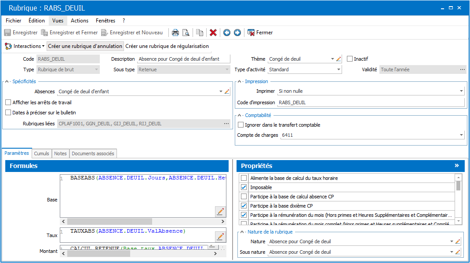
Task: Check Ignorer dans le transfert comptable
Action: coord(240,125)
